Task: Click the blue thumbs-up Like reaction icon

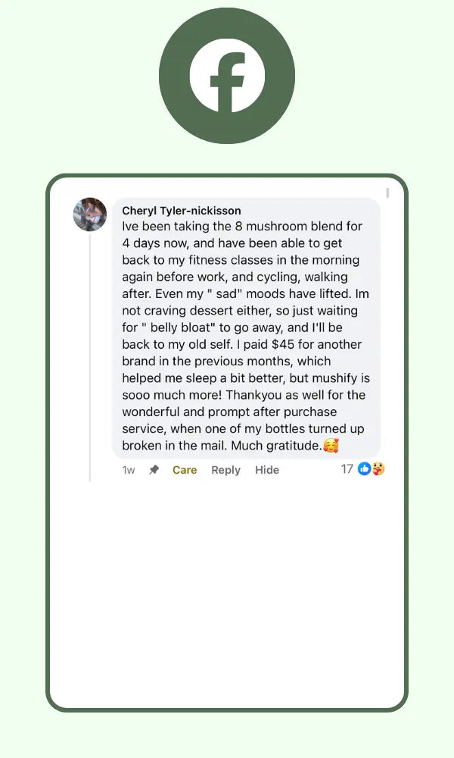Action: [x=365, y=469]
